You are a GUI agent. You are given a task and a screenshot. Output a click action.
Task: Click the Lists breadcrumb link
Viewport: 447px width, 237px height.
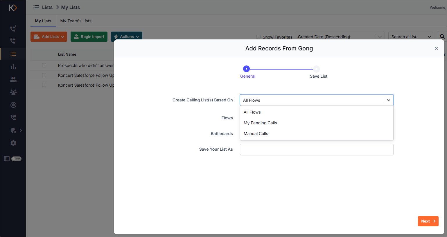click(x=47, y=7)
